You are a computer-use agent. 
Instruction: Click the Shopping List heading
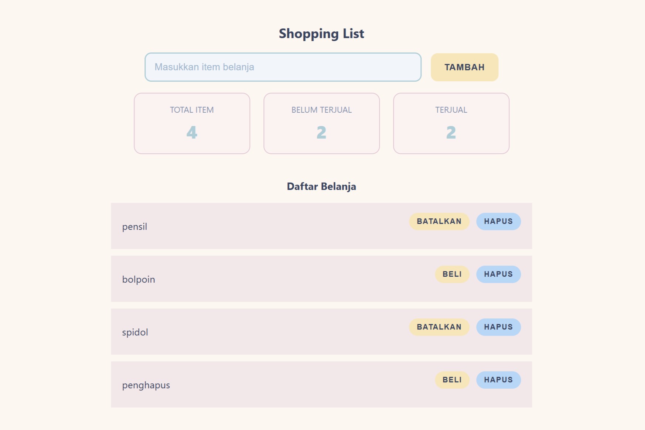pyautogui.click(x=322, y=34)
